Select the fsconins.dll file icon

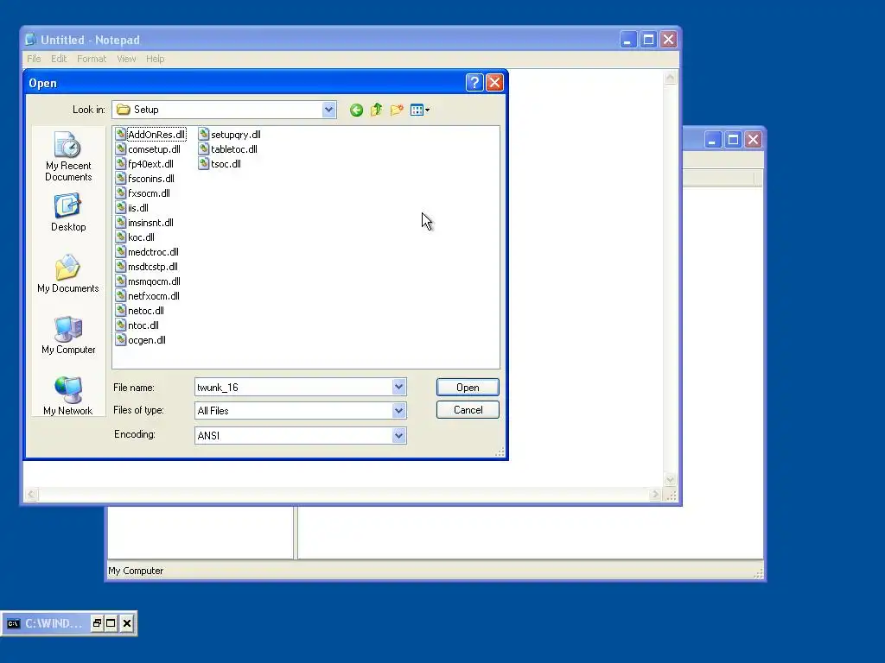[120, 178]
